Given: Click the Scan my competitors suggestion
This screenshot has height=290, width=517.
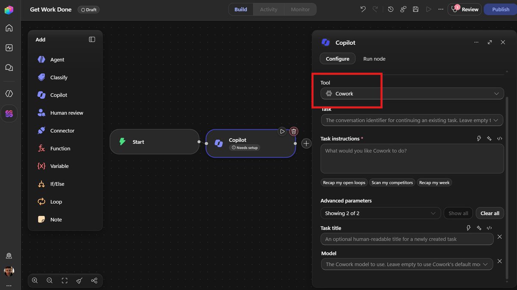Looking at the screenshot, I should coord(392,183).
